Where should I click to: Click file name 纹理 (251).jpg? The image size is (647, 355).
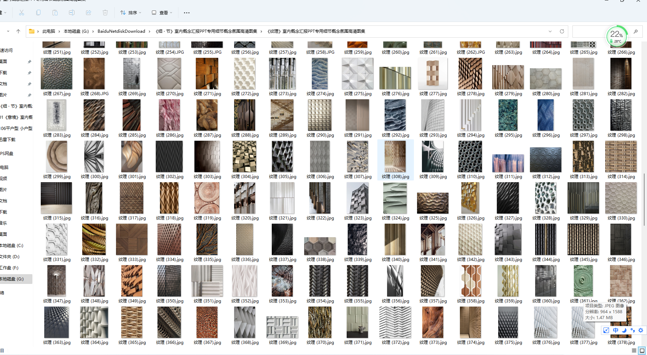[57, 52]
